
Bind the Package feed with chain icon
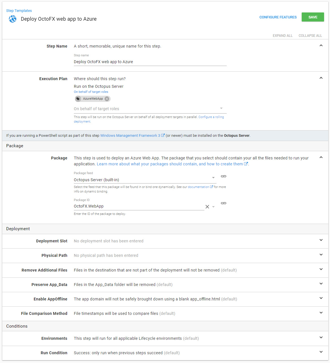[x=223, y=176]
